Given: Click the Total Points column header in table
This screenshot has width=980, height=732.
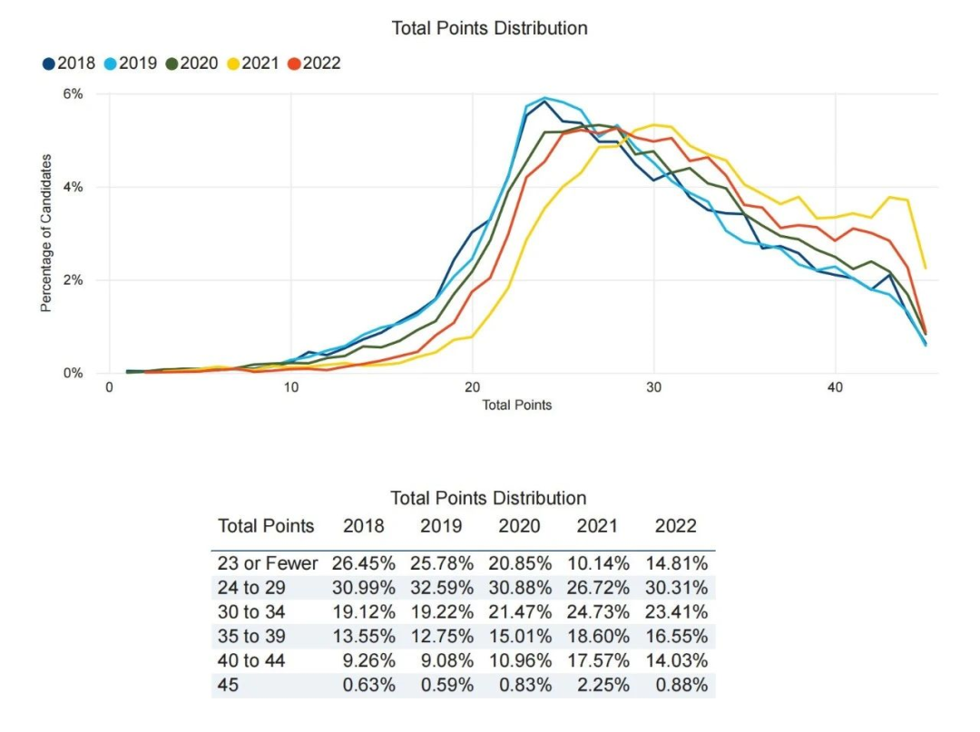Looking at the screenshot, I should 266,526.
